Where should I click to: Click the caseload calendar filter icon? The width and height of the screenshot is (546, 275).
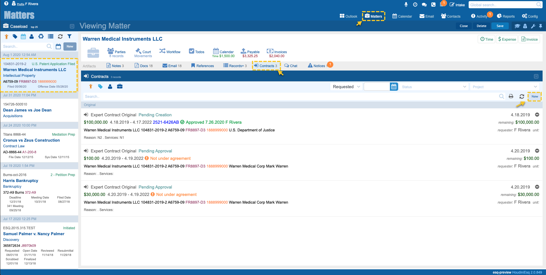(23, 36)
